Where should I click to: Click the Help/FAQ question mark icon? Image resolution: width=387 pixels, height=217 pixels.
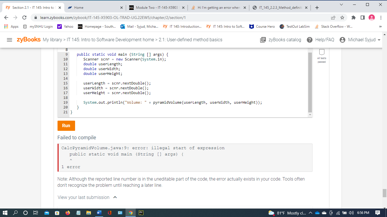310,40
